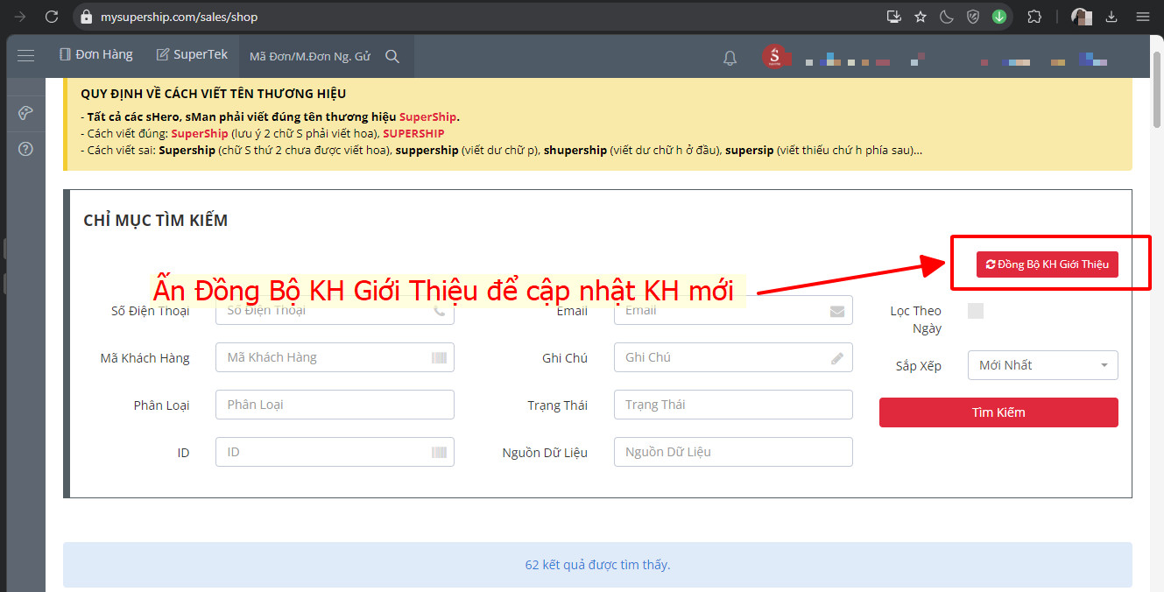Click the browser forward arrow
The width and height of the screenshot is (1164, 592).
coord(20,17)
